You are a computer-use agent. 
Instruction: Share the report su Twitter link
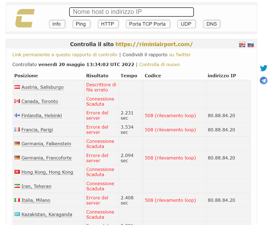180,55
